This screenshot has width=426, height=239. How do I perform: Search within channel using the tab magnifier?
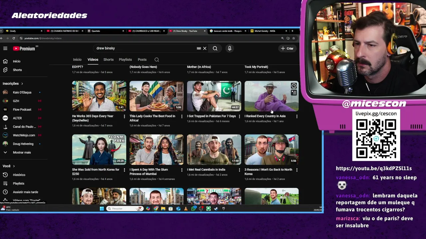[x=157, y=60]
